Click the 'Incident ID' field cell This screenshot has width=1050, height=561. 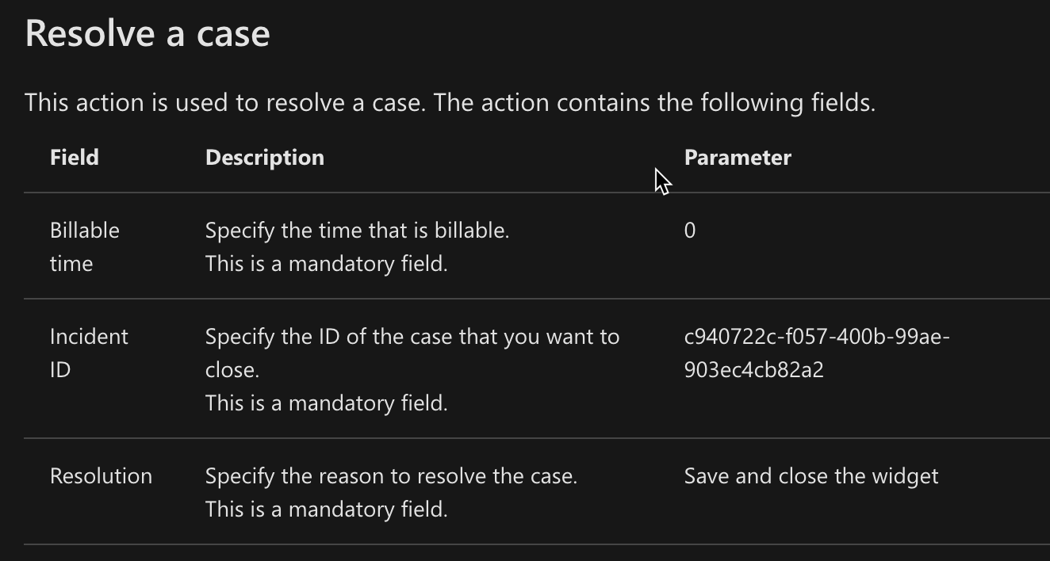(x=89, y=353)
